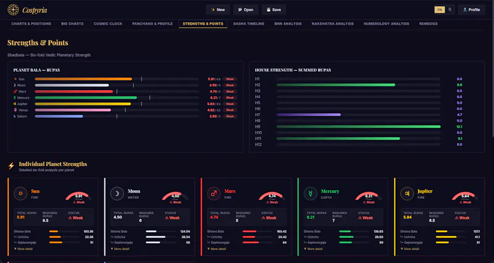494x263 pixels.
Task: Click the Venus glyph in Planet Bala list
Action: 15,110
